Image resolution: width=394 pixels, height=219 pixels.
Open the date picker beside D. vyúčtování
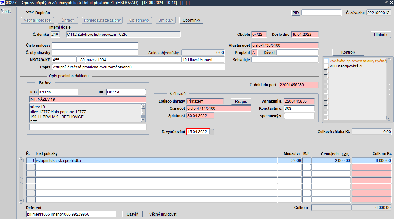pyautogui.click(x=212, y=132)
